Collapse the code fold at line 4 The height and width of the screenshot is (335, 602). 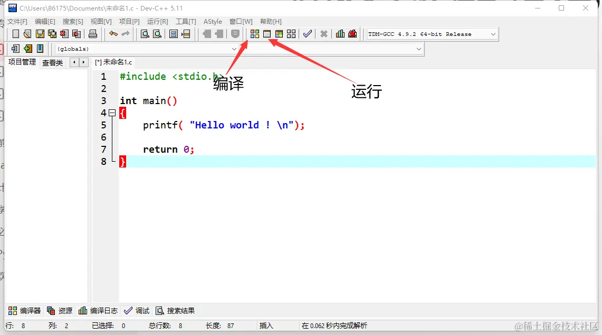112,113
